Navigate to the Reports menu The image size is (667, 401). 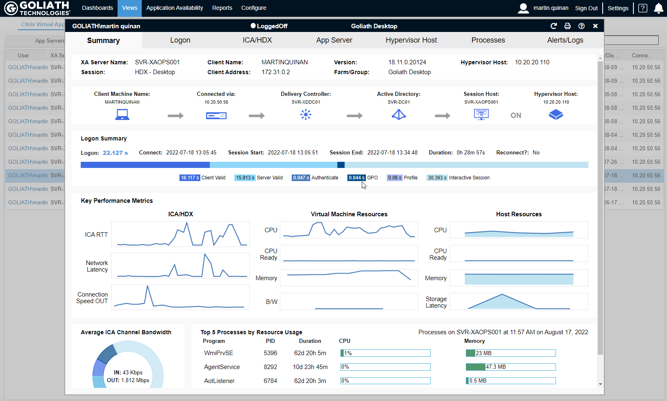(x=222, y=8)
